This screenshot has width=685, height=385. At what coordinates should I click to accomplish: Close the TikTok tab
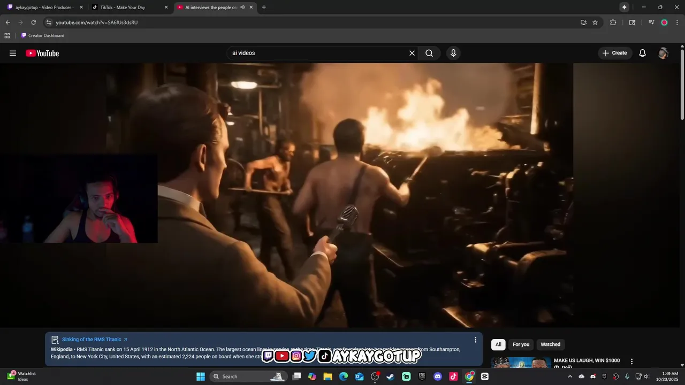[x=166, y=7]
